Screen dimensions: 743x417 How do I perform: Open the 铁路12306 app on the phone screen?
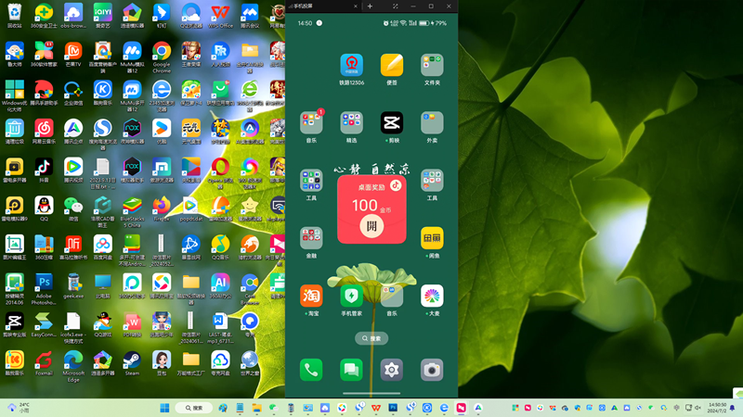coord(351,65)
